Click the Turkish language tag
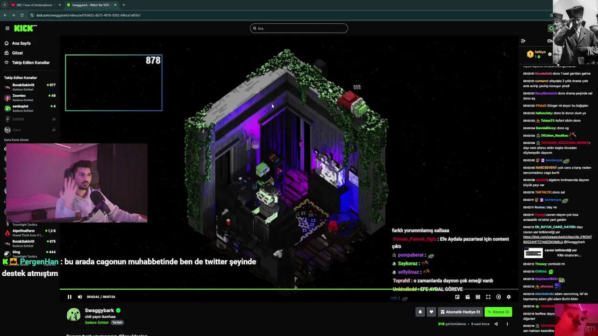This screenshot has width=598, height=336. point(117,322)
